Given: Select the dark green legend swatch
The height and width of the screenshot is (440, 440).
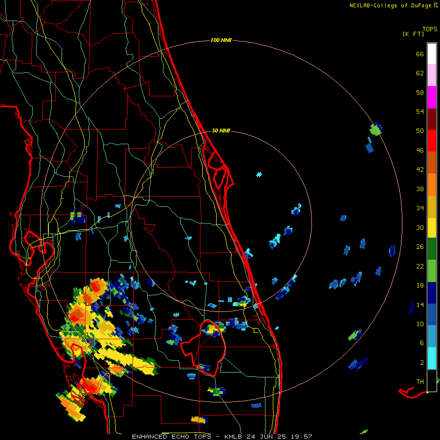Looking at the screenshot, I should [x=432, y=249].
